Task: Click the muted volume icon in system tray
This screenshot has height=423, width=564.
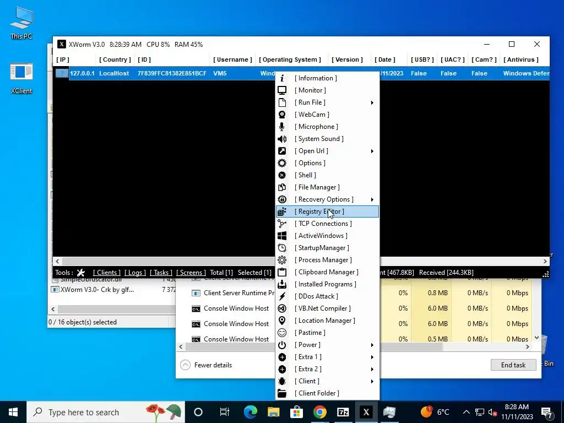Action: [492, 412]
